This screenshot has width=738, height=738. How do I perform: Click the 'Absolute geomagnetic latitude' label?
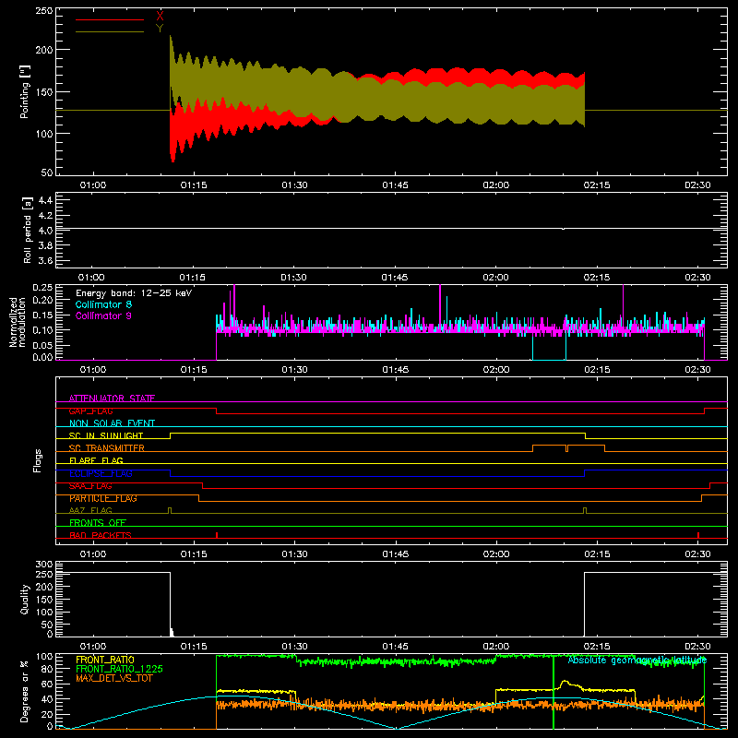pos(637,660)
